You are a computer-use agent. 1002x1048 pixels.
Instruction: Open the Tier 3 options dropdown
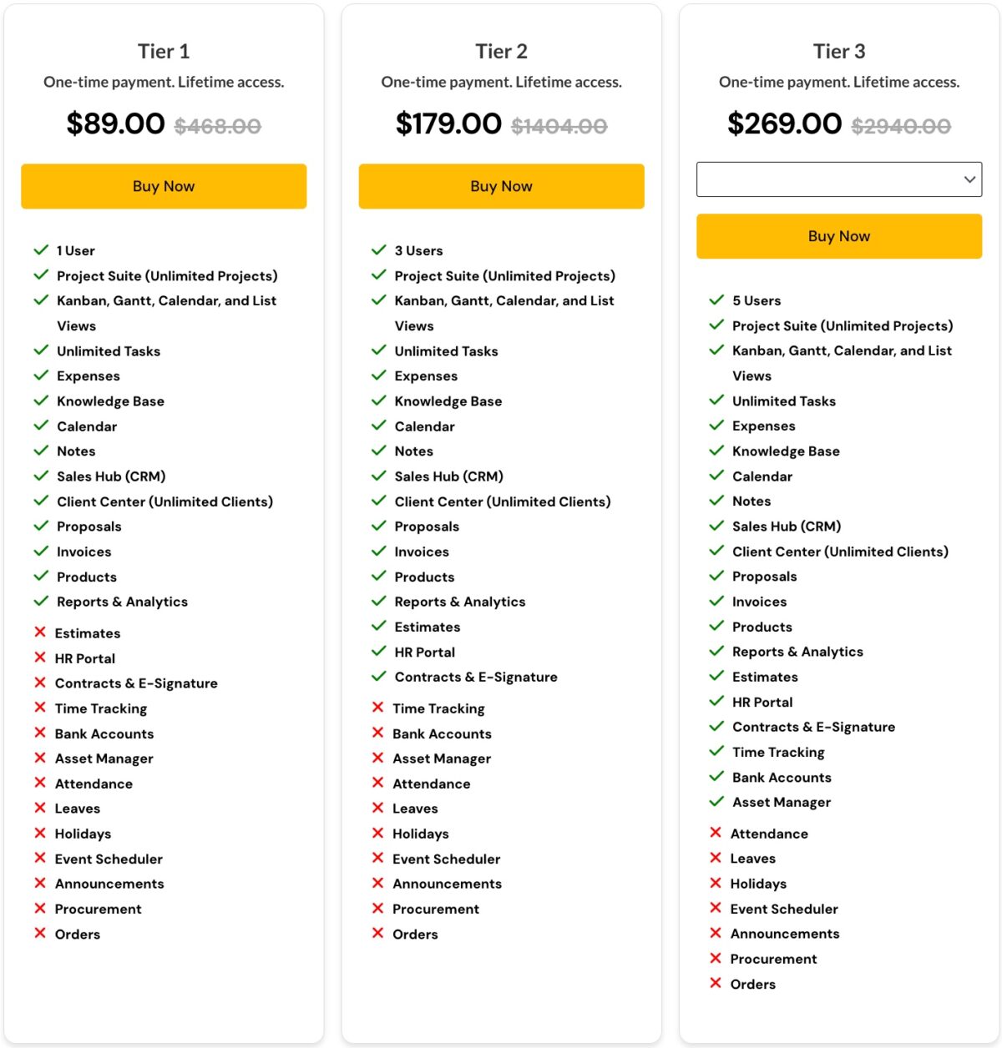[x=838, y=179]
